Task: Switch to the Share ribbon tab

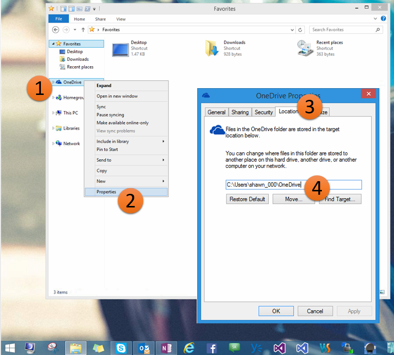Action: coord(100,19)
